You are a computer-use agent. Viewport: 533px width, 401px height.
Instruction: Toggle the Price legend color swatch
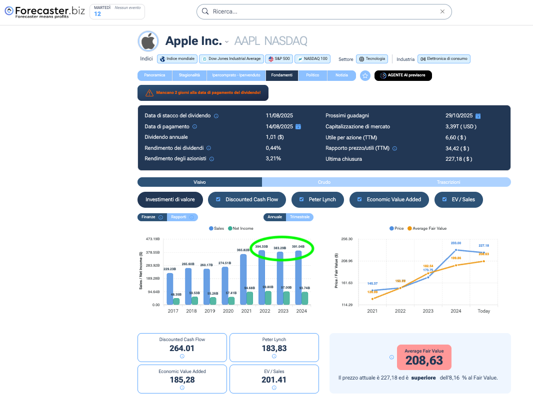coord(391,229)
